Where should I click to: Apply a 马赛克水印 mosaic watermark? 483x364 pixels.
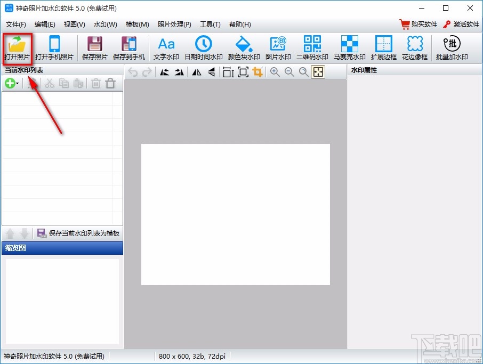click(349, 48)
